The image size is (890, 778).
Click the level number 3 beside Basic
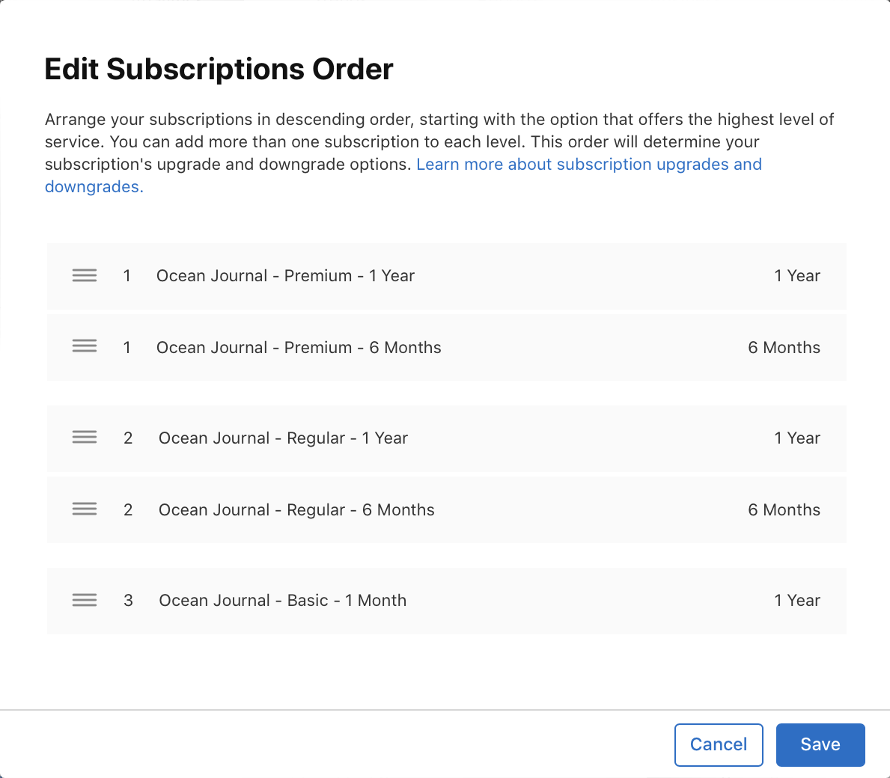click(128, 600)
